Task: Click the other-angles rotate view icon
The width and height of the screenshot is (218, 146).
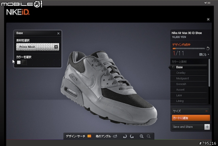Action: tap(115, 136)
